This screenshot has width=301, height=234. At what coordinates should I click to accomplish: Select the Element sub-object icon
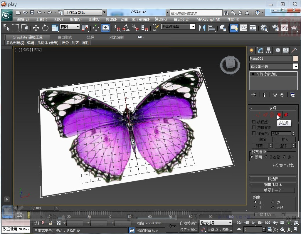pyautogui.click(x=286, y=115)
